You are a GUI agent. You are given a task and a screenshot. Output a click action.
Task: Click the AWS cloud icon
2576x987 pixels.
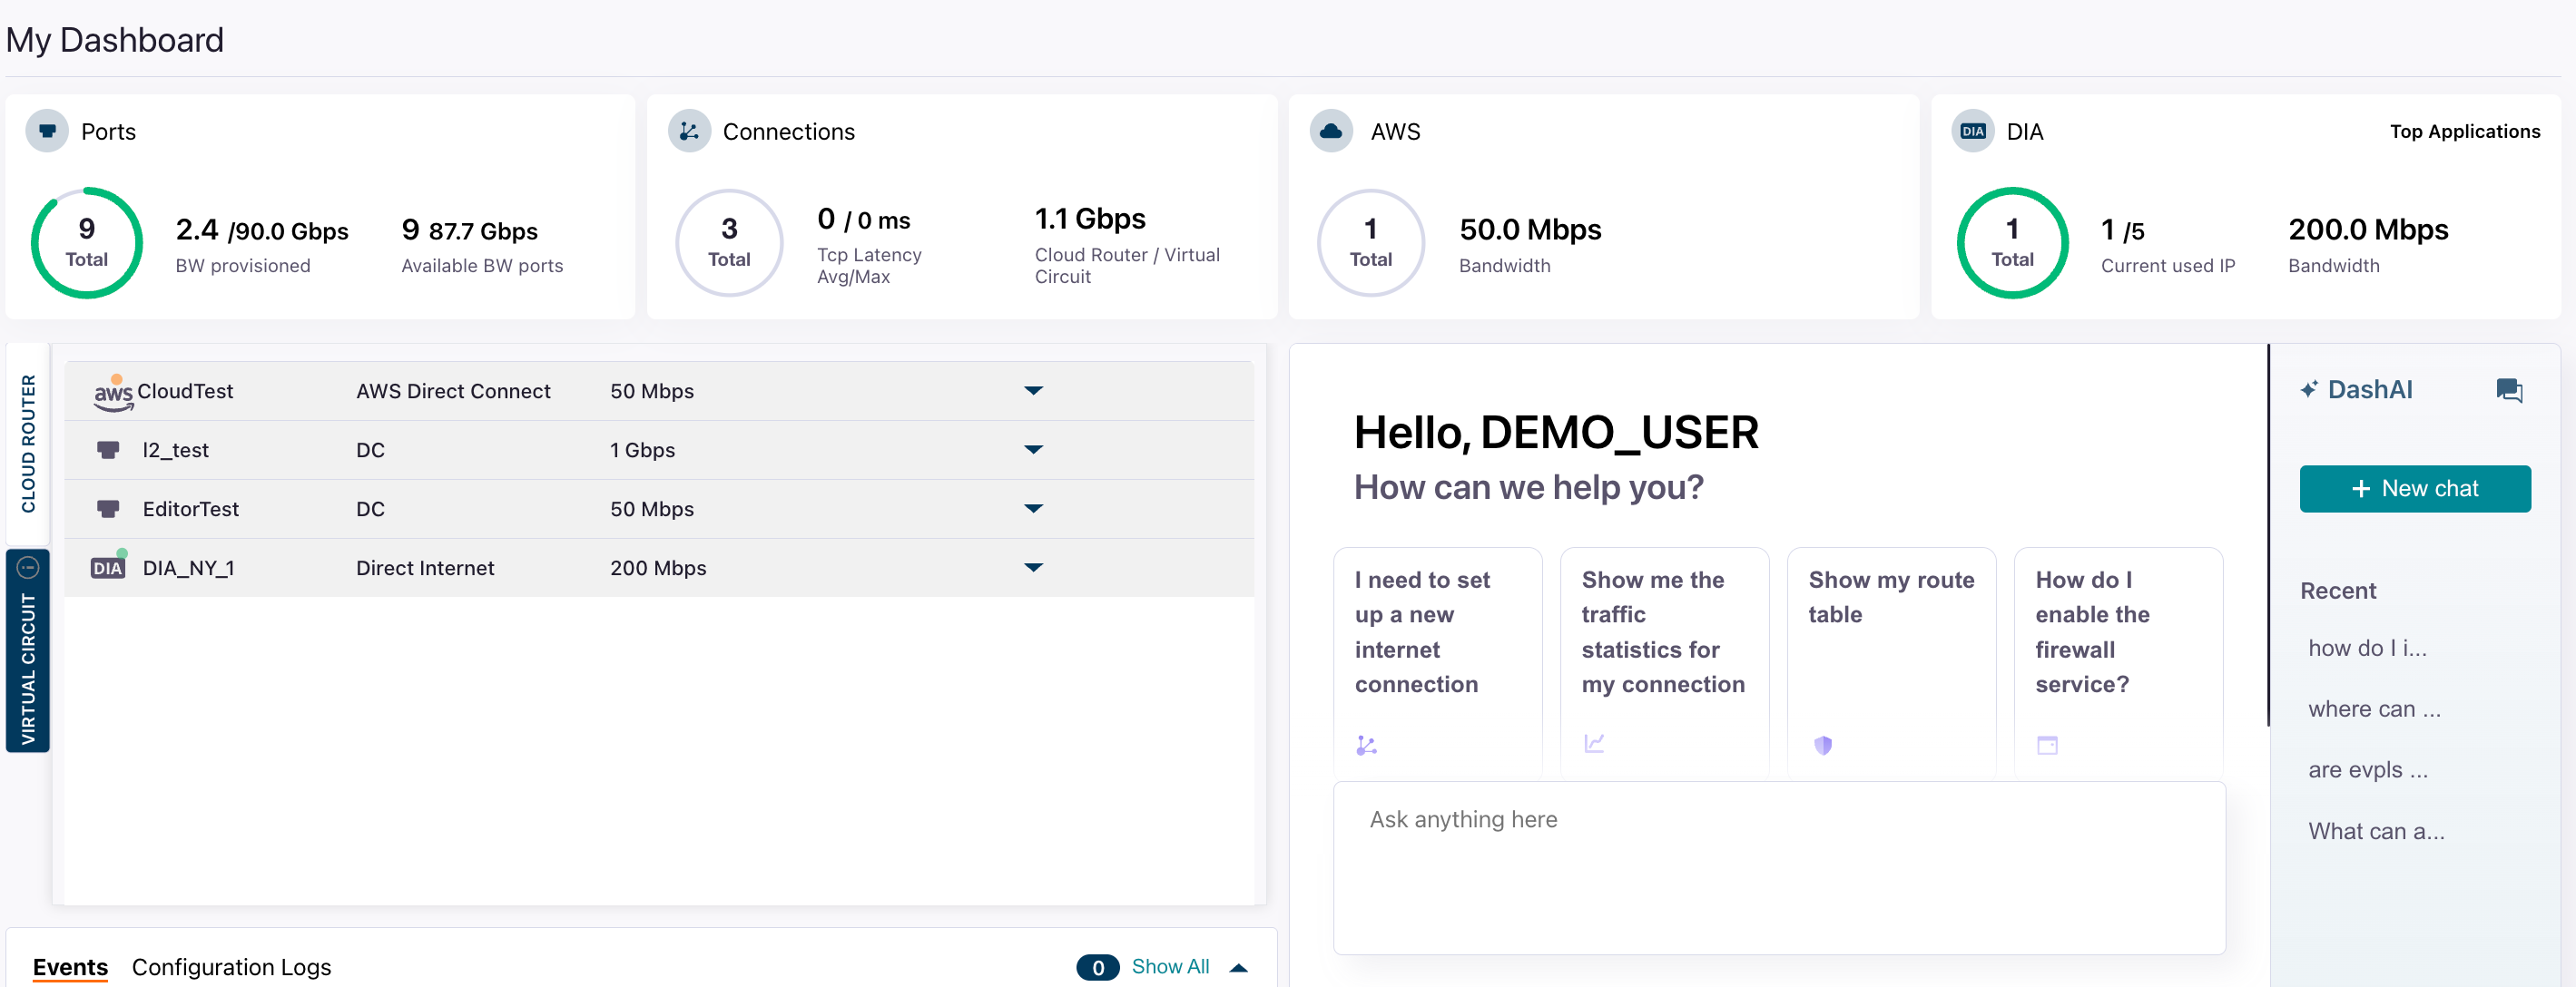click(x=1331, y=131)
